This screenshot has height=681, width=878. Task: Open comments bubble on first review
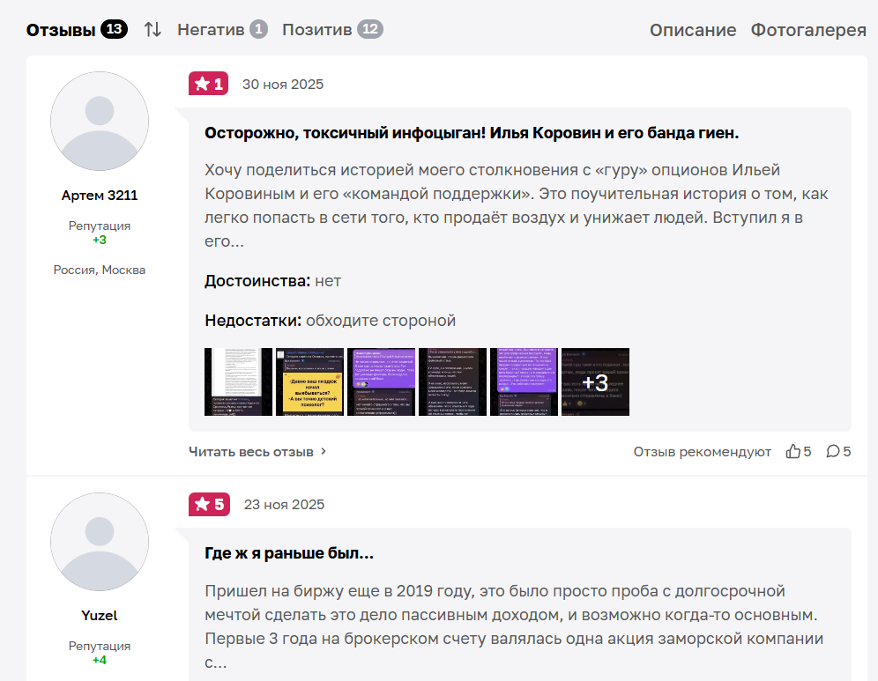click(833, 451)
